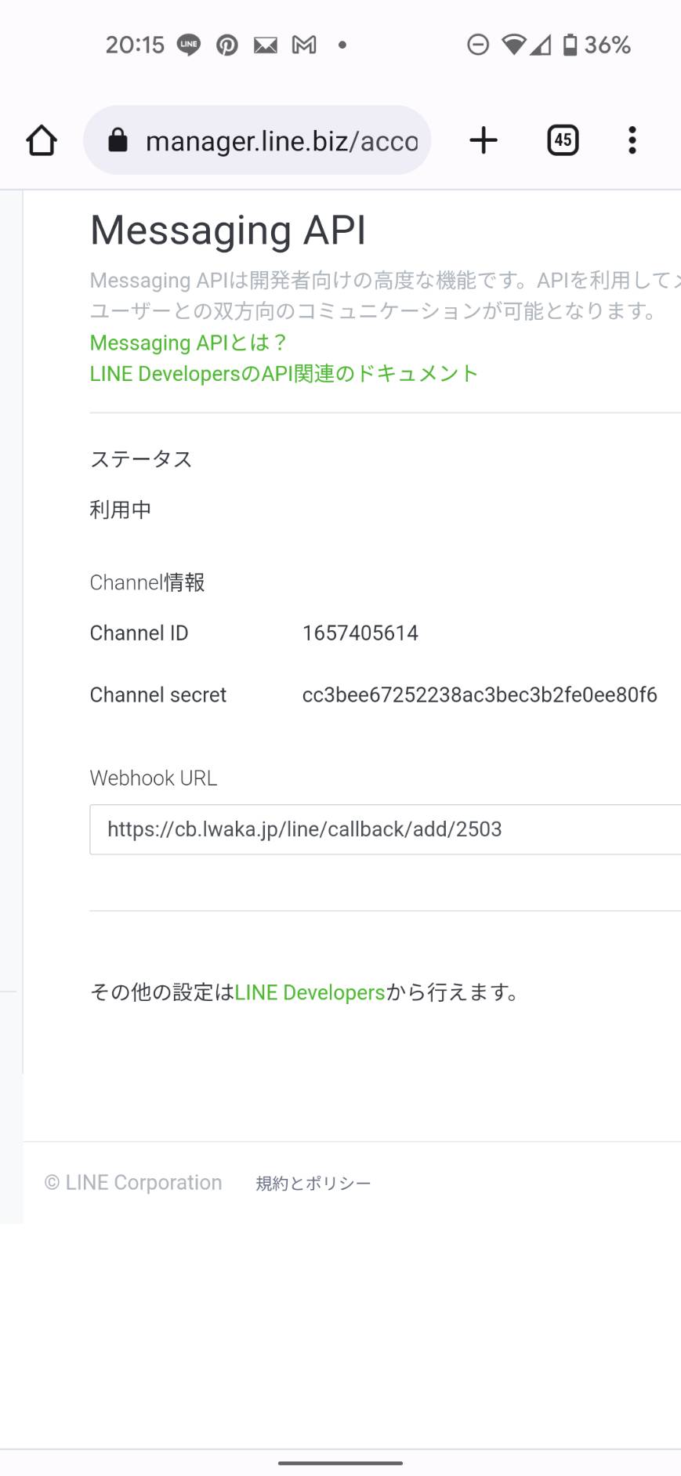This screenshot has width=681, height=1476.
Task: Tap the 'Webhook URL' label
Action: [x=154, y=778]
